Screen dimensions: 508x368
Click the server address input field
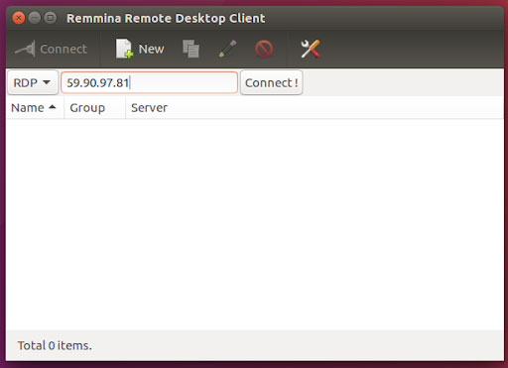(149, 82)
